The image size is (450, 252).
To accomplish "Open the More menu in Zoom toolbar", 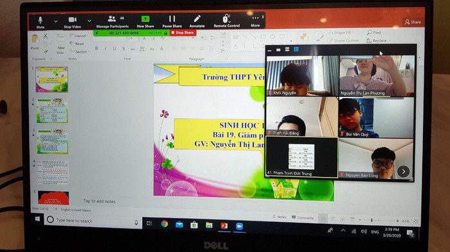I will [255, 21].
